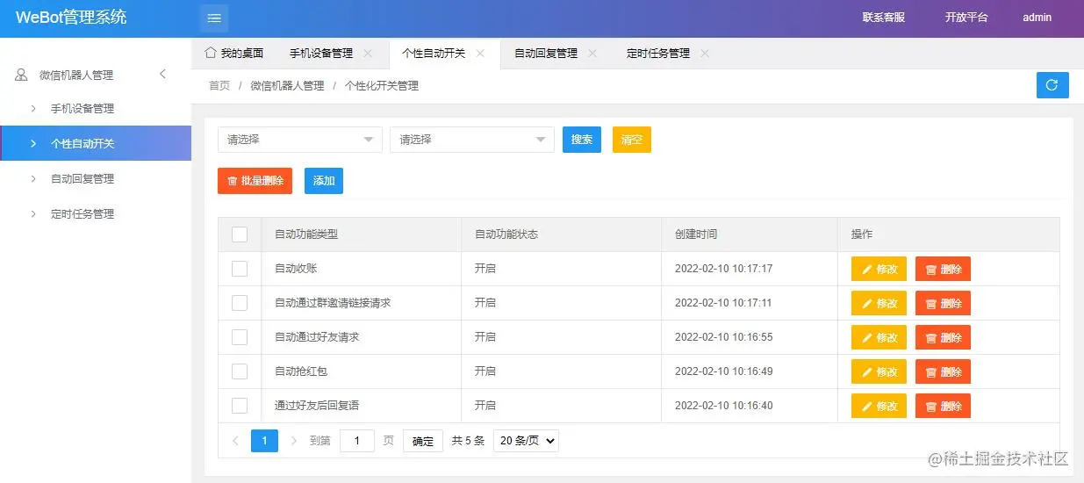Click the WeBot管理系统 logo title

(71, 18)
